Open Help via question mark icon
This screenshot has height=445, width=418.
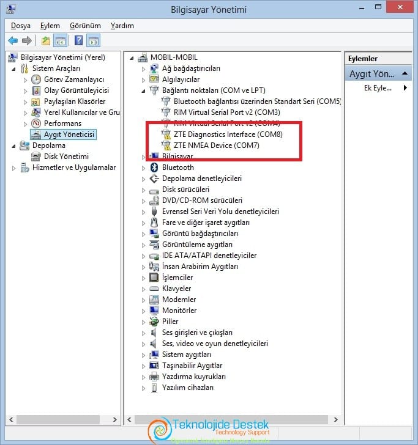click(78, 40)
